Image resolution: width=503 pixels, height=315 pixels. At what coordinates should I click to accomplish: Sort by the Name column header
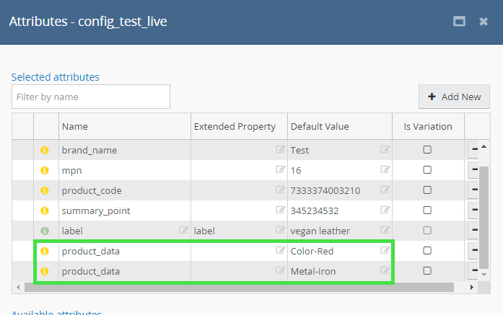tap(75, 126)
